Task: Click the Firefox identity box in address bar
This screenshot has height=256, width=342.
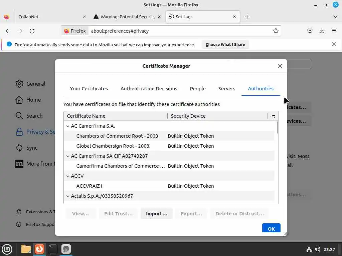Action: coord(75,31)
